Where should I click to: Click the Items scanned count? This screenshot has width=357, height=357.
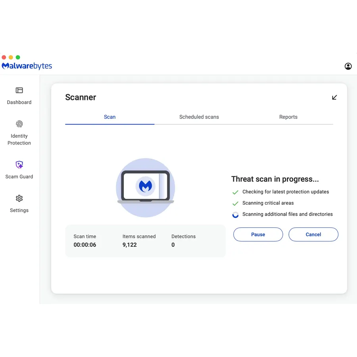coord(130,245)
